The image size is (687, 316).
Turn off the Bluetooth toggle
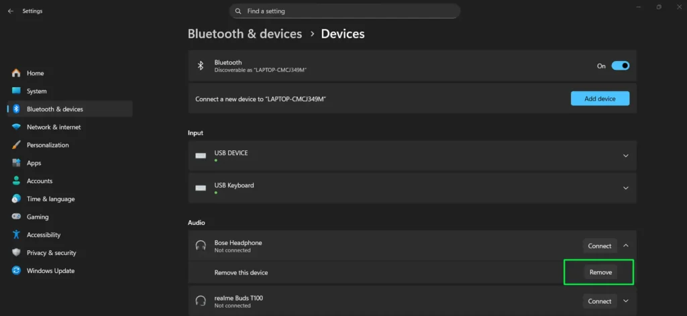click(621, 66)
